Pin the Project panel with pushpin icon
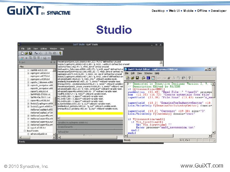This screenshot has width=230, height=172. [x=51, y=62]
